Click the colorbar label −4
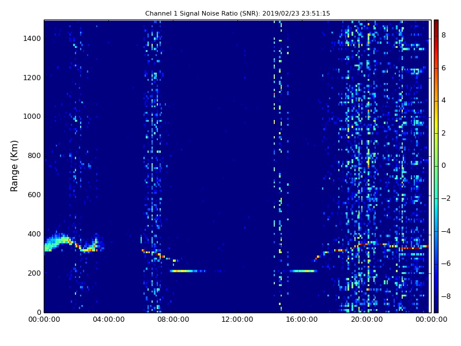Viewport: 461px width, 346px height. (x=446, y=231)
